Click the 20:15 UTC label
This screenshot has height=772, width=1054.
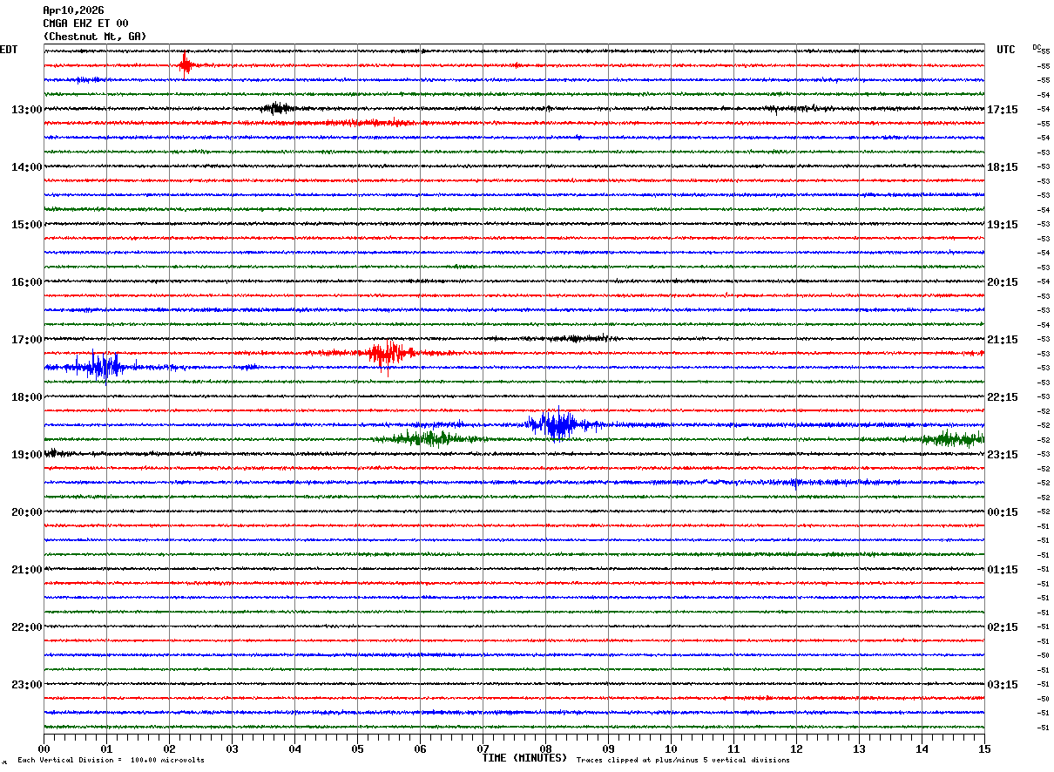click(1003, 282)
